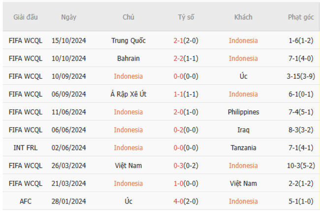Click Philippines team name
This screenshot has width=320, height=211.
pos(243,112)
